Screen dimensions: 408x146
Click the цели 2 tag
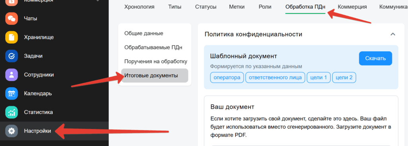pos(344,77)
